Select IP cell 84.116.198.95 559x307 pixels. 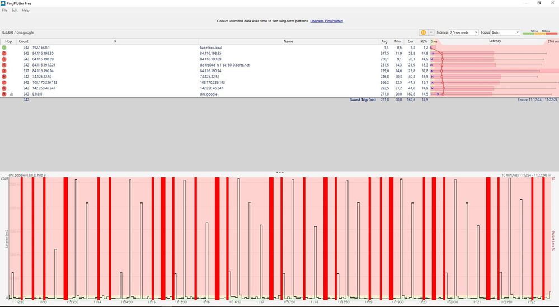click(43, 54)
